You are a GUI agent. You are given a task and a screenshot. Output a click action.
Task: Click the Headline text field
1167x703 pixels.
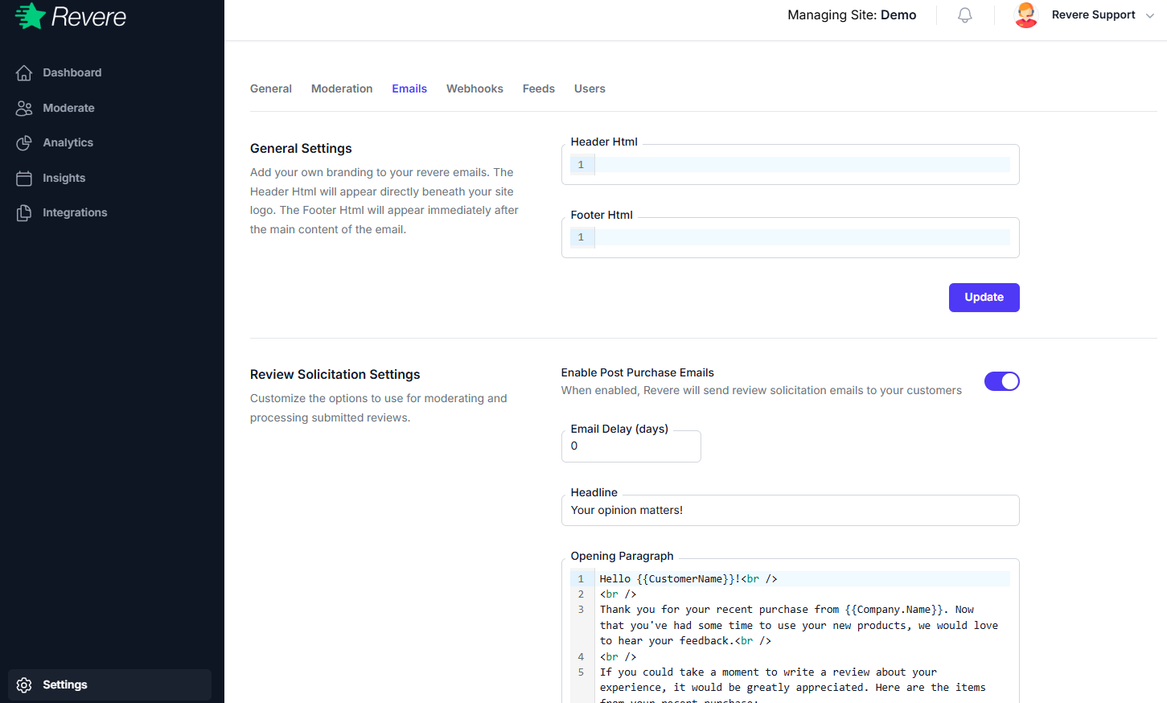point(788,510)
